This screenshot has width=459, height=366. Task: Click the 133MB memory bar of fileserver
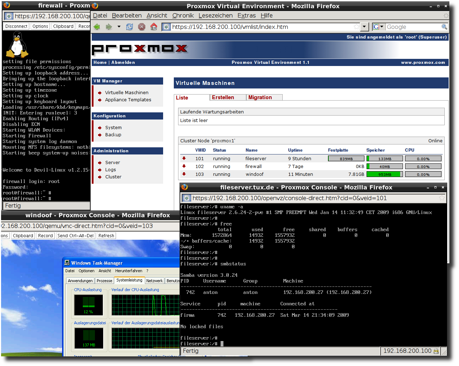click(385, 159)
